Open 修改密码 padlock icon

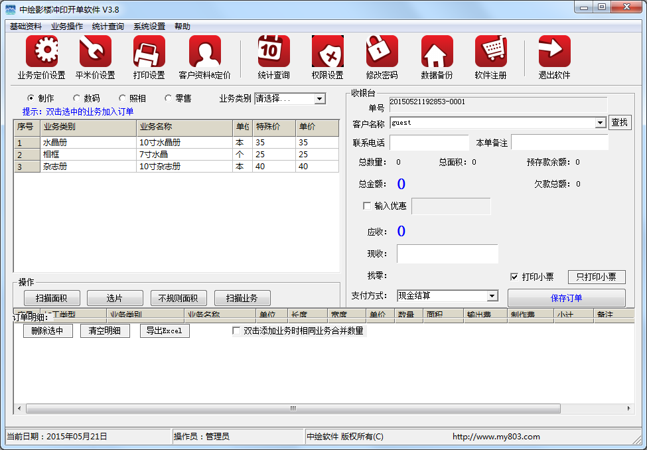coord(382,51)
